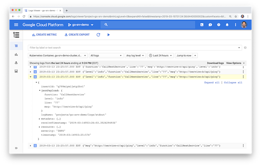This screenshot has width=261, height=166.
Task: Open the Chrome profile avatar in address bar
Action: pyautogui.click(x=242, y=16)
